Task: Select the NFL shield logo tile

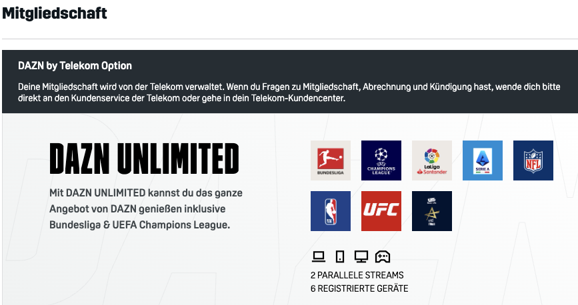Action: point(533,160)
